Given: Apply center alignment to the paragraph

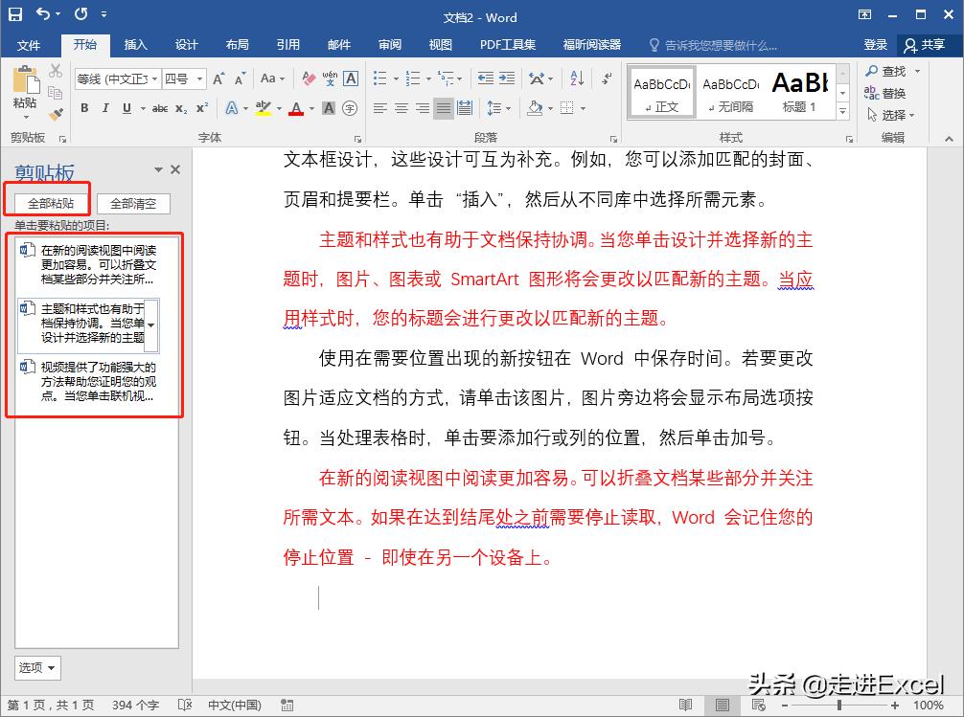Looking at the screenshot, I should click(x=401, y=108).
